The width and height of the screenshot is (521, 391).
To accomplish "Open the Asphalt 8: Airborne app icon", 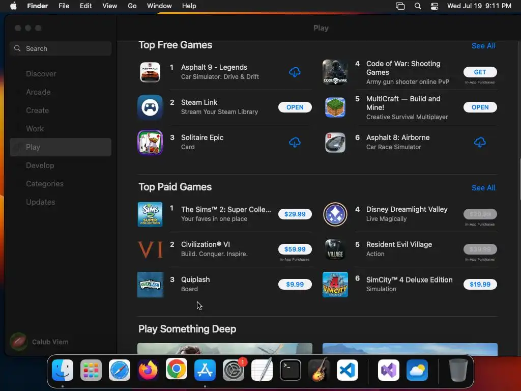I will coord(335,143).
